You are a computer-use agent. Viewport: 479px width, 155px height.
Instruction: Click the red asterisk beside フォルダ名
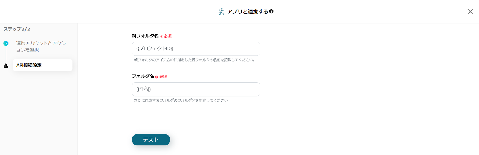pos(157,77)
